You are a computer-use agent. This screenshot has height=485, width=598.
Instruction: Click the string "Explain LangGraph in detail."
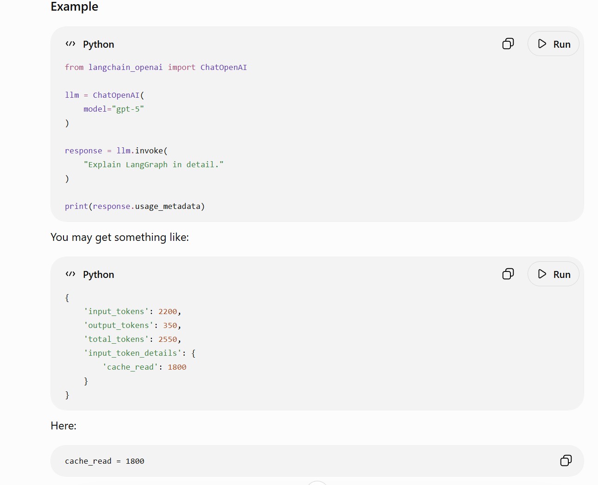click(x=154, y=165)
